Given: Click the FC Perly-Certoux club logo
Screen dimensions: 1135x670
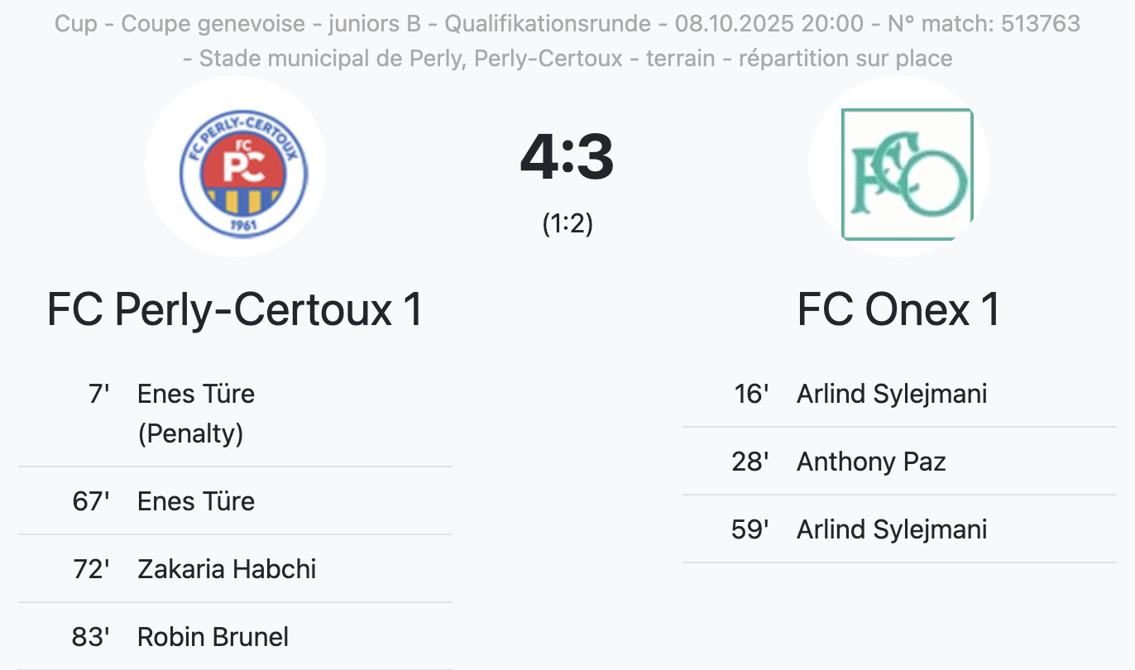Looking at the screenshot, I should tap(236, 166).
